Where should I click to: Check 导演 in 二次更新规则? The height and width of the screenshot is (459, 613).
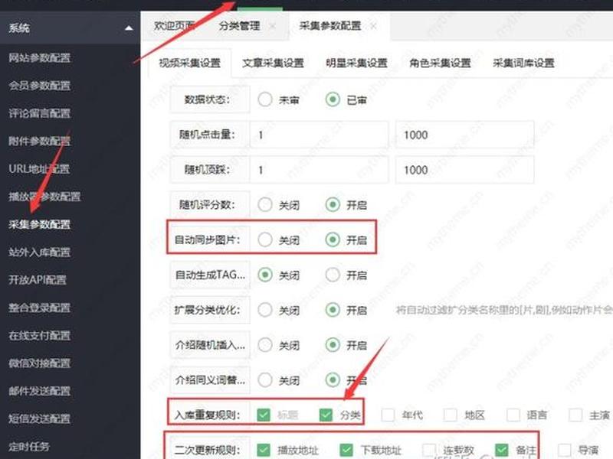564,450
